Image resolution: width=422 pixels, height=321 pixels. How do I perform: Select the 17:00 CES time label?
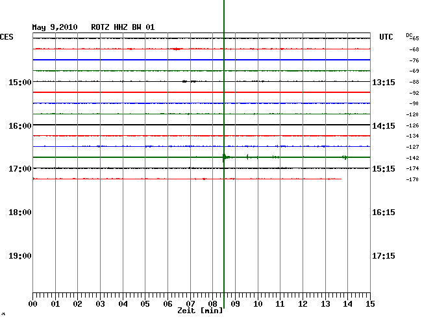(20, 169)
